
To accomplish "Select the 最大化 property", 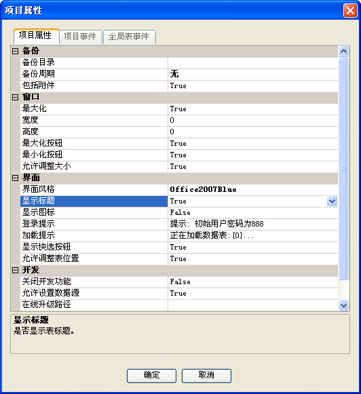I will click(x=94, y=109).
